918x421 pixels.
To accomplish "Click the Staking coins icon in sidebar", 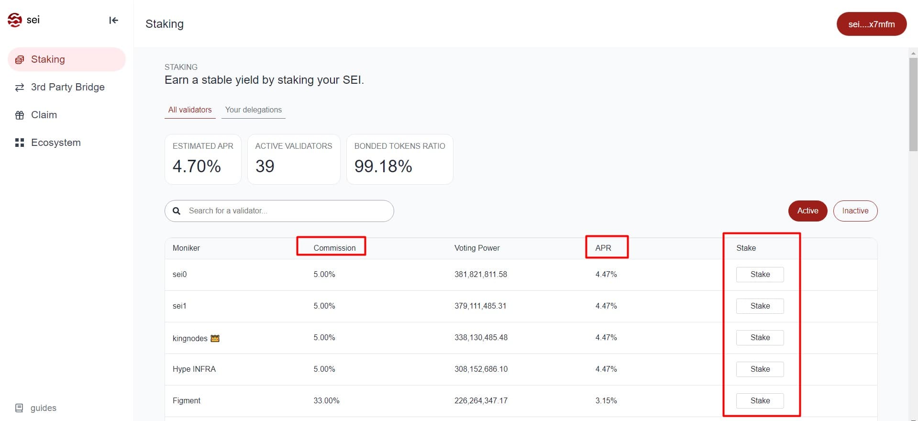I will tap(20, 60).
